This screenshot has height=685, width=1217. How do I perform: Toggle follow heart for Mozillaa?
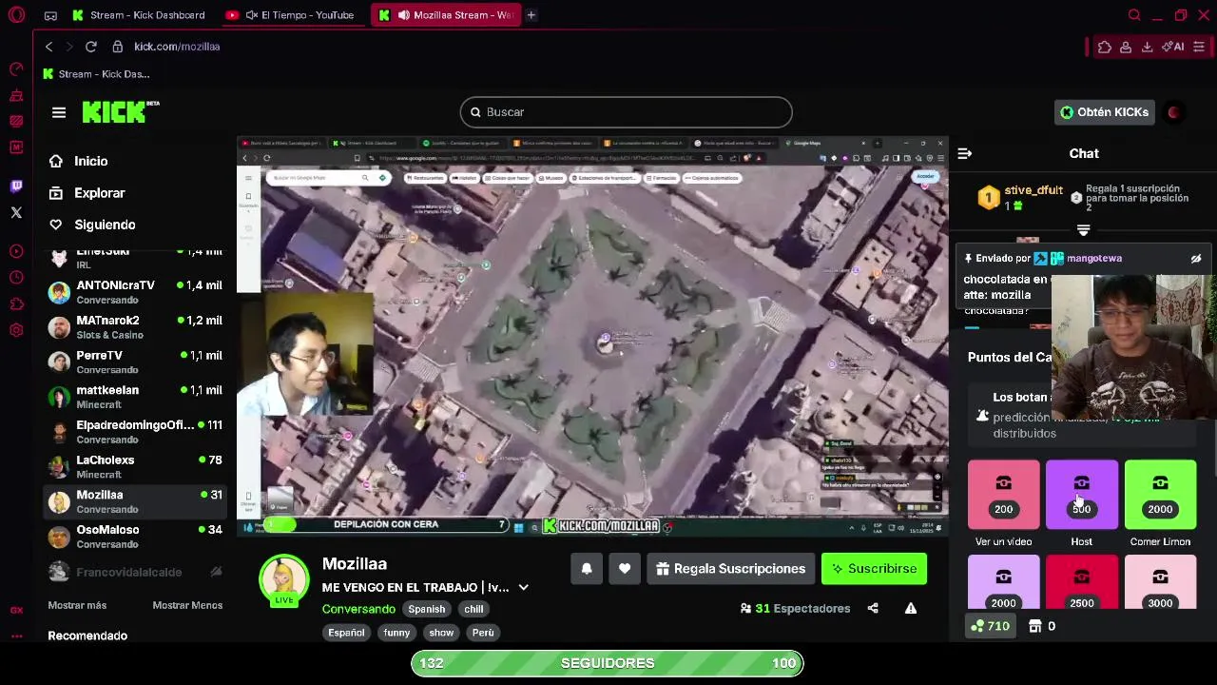coord(625,569)
